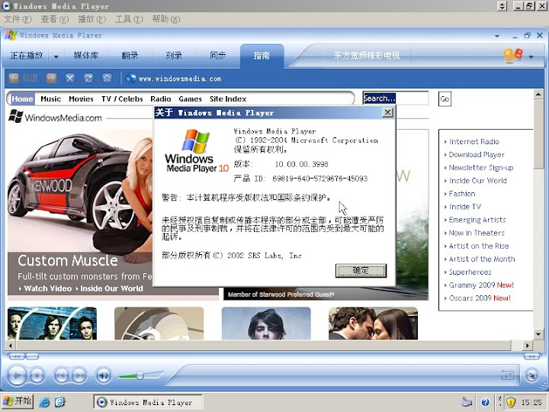
Task: Click the page vertical scrollbar down arrow
Action: pos(538,334)
